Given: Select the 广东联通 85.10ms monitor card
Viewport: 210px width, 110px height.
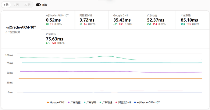Looking at the screenshot, I should [193, 20].
